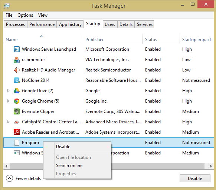Click the Fewer details label
The image size is (216, 190).
tap(28, 179)
